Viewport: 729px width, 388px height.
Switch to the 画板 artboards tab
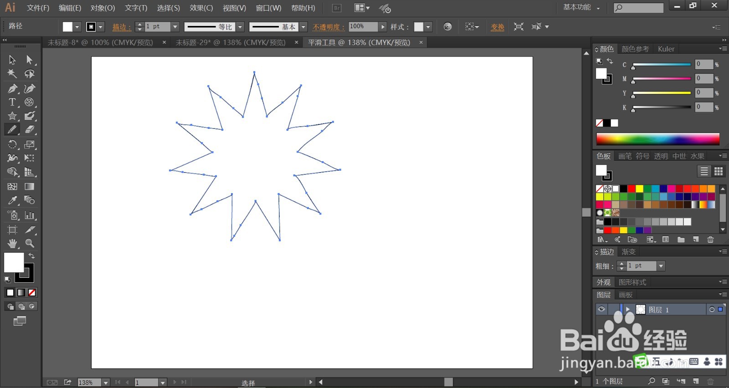[626, 295]
